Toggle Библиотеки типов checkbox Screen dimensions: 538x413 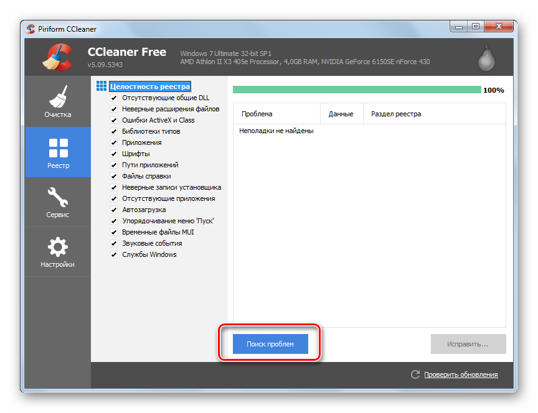coord(114,132)
